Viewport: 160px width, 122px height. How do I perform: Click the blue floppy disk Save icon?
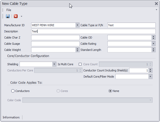pos(8,16)
